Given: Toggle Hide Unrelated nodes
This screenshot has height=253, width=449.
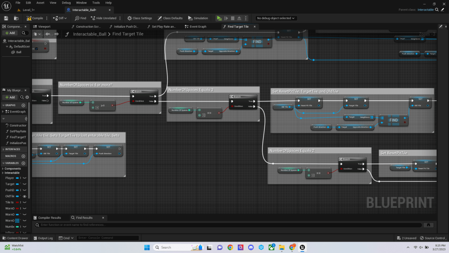Looking at the screenshot, I should pyautogui.click(x=103, y=18).
